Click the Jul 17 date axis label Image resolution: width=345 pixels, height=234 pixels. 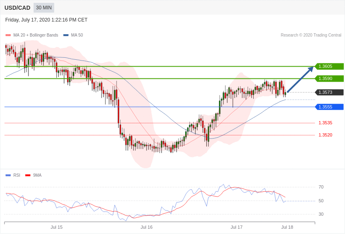[237, 227]
